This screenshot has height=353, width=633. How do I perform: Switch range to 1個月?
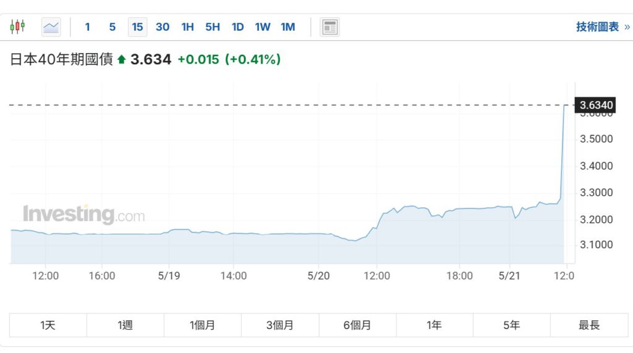(x=202, y=325)
